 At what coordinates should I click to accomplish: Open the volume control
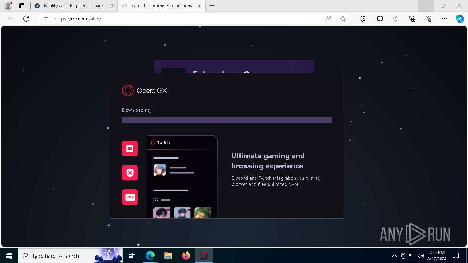(421, 256)
